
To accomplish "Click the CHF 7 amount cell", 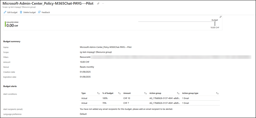I will click(x=126, y=103).
